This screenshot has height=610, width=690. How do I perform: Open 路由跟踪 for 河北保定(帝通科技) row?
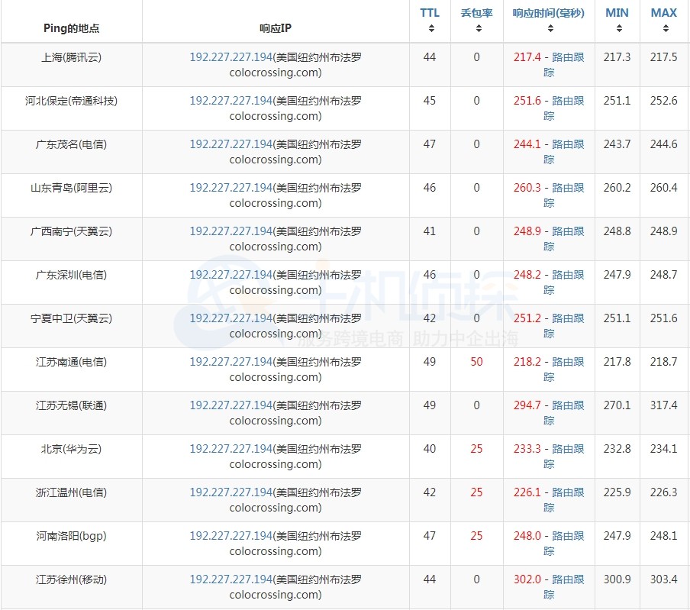[568, 102]
